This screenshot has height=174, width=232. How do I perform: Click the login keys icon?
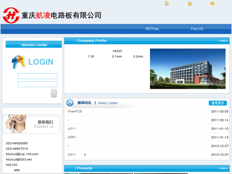pyautogui.click(x=18, y=62)
